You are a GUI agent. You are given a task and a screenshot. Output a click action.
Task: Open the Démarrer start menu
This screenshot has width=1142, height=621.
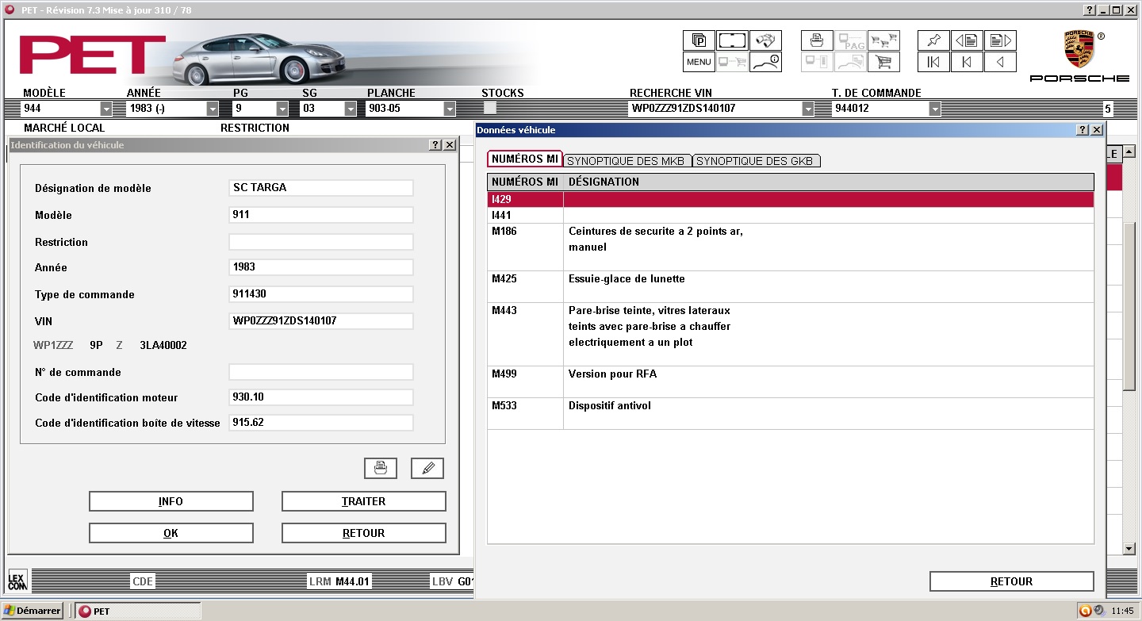tap(33, 611)
